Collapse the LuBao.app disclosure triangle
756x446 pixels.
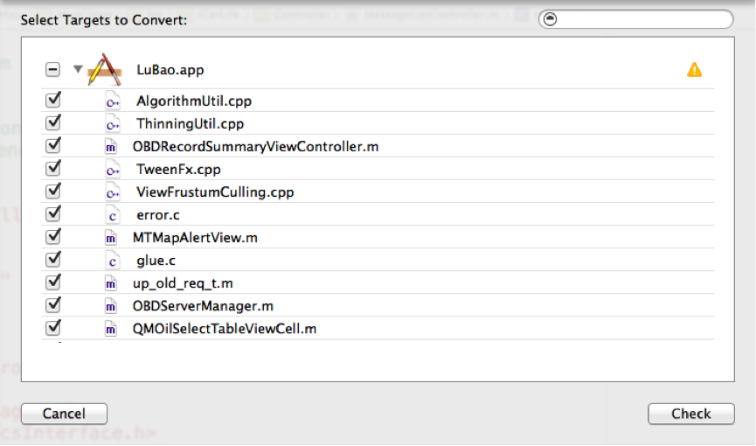(x=78, y=70)
